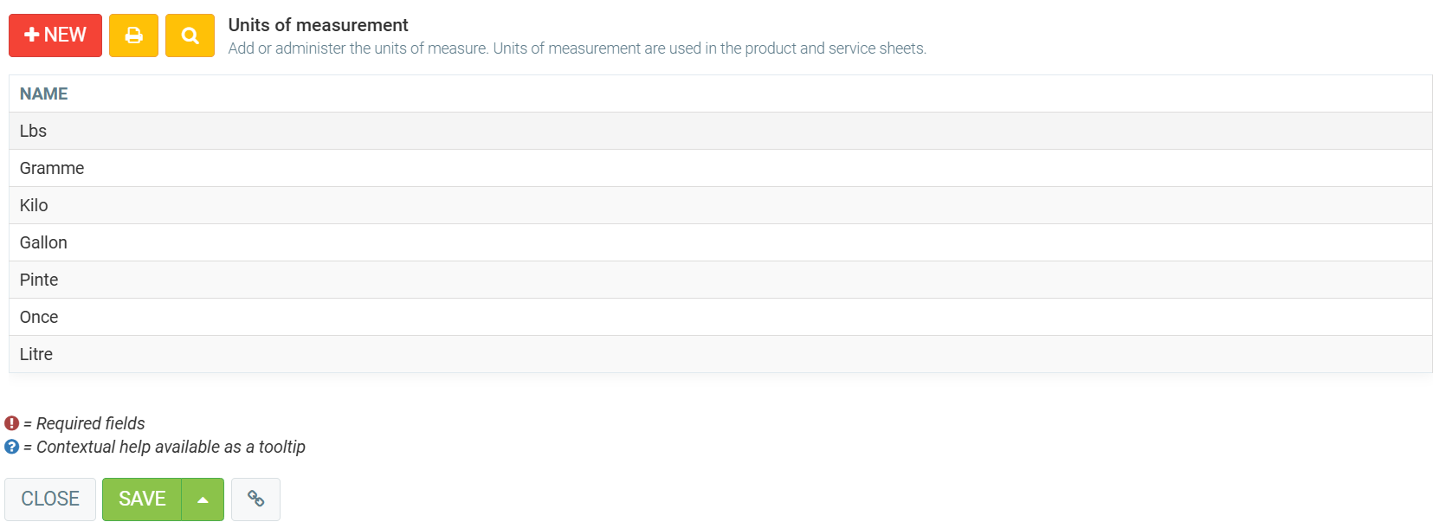Click the Units of measurement heading

[318, 25]
